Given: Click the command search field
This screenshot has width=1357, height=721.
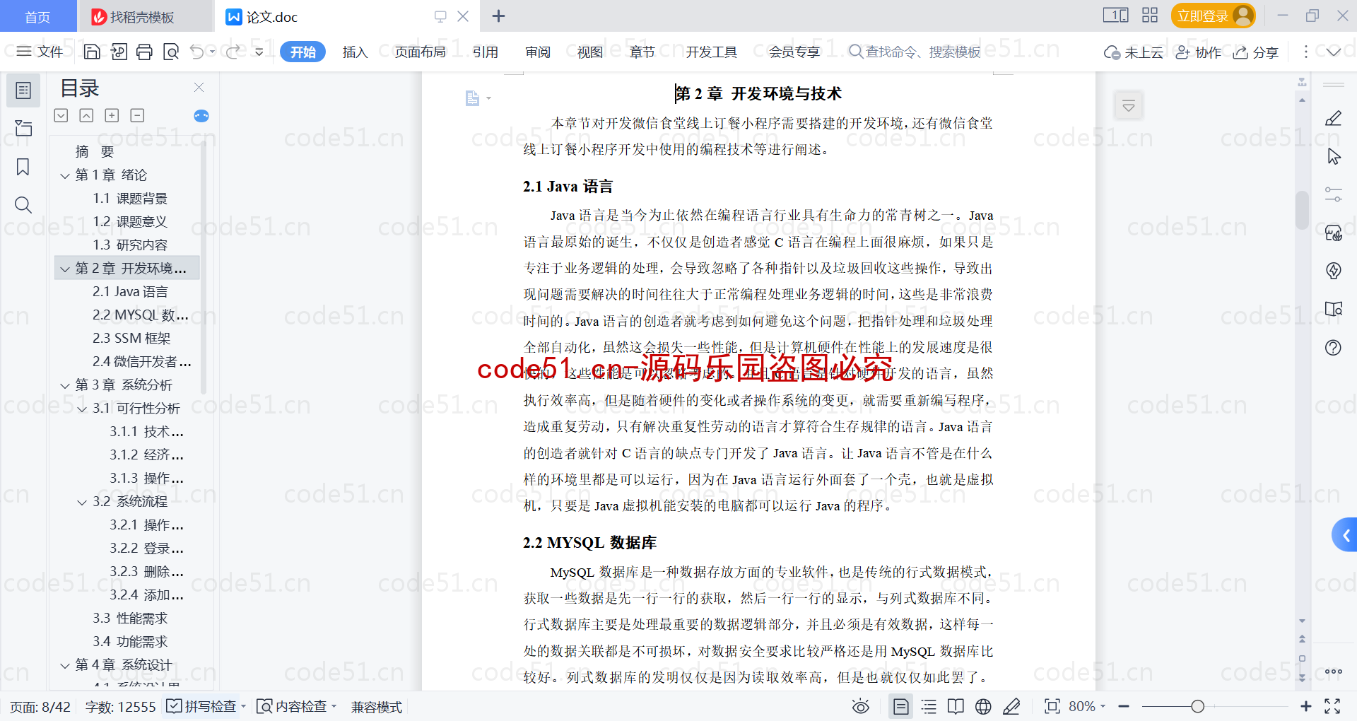Looking at the screenshot, I should (x=915, y=52).
